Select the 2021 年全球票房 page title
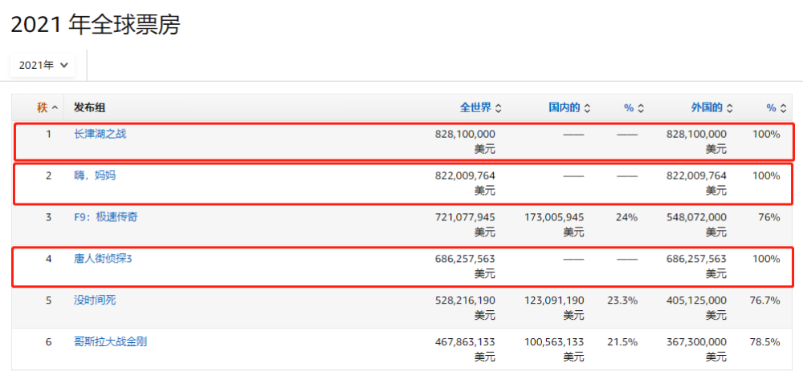The width and height of the screenshot is (803, 371). 96,25
